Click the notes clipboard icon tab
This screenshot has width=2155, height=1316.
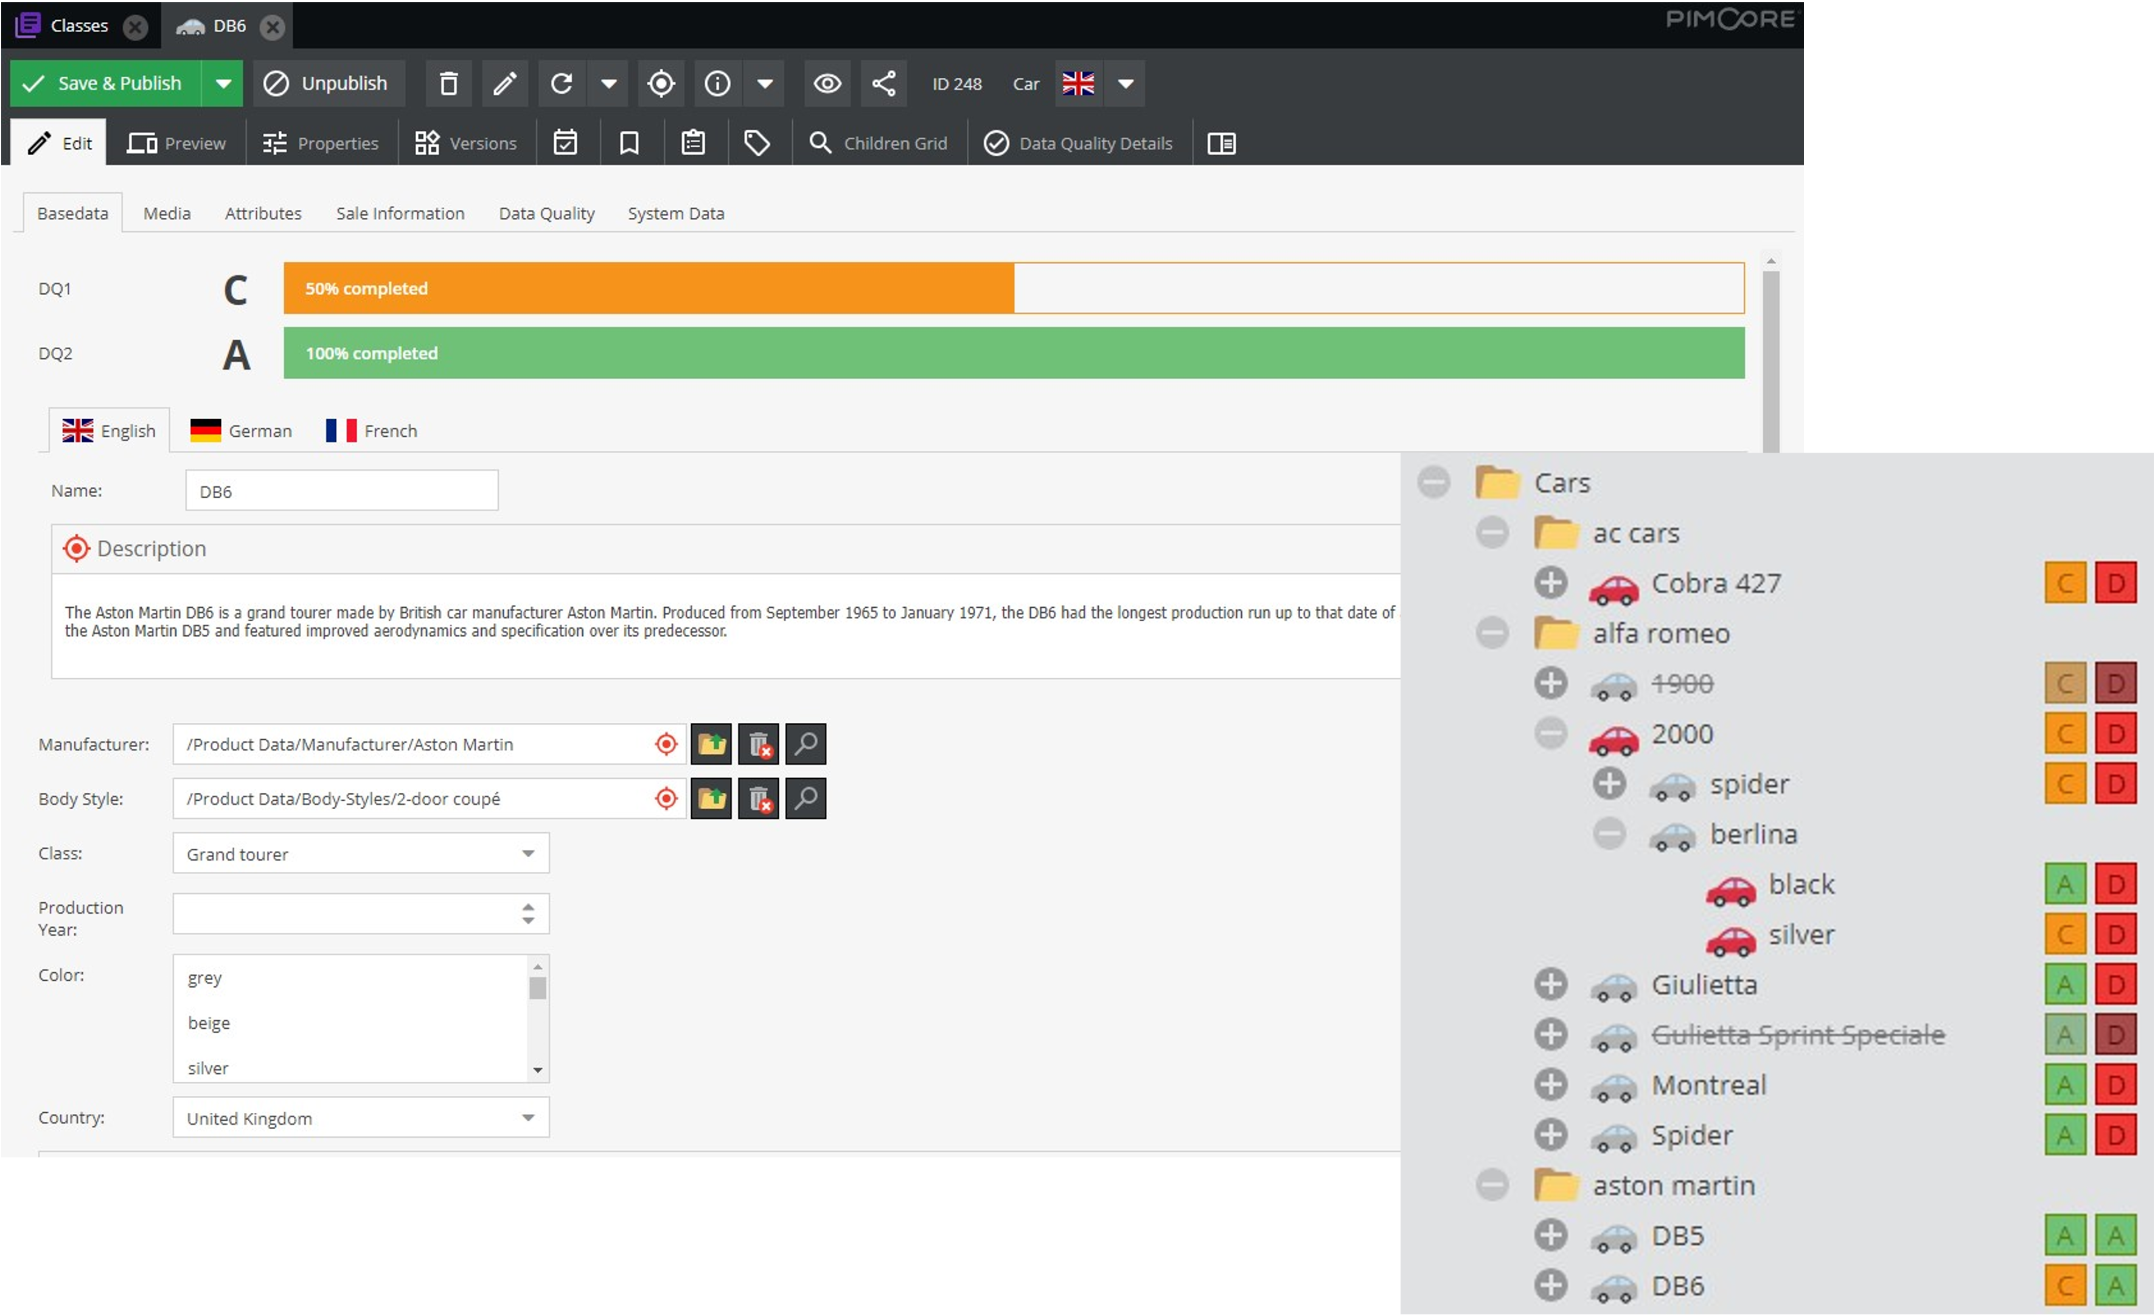click(694, 144)
